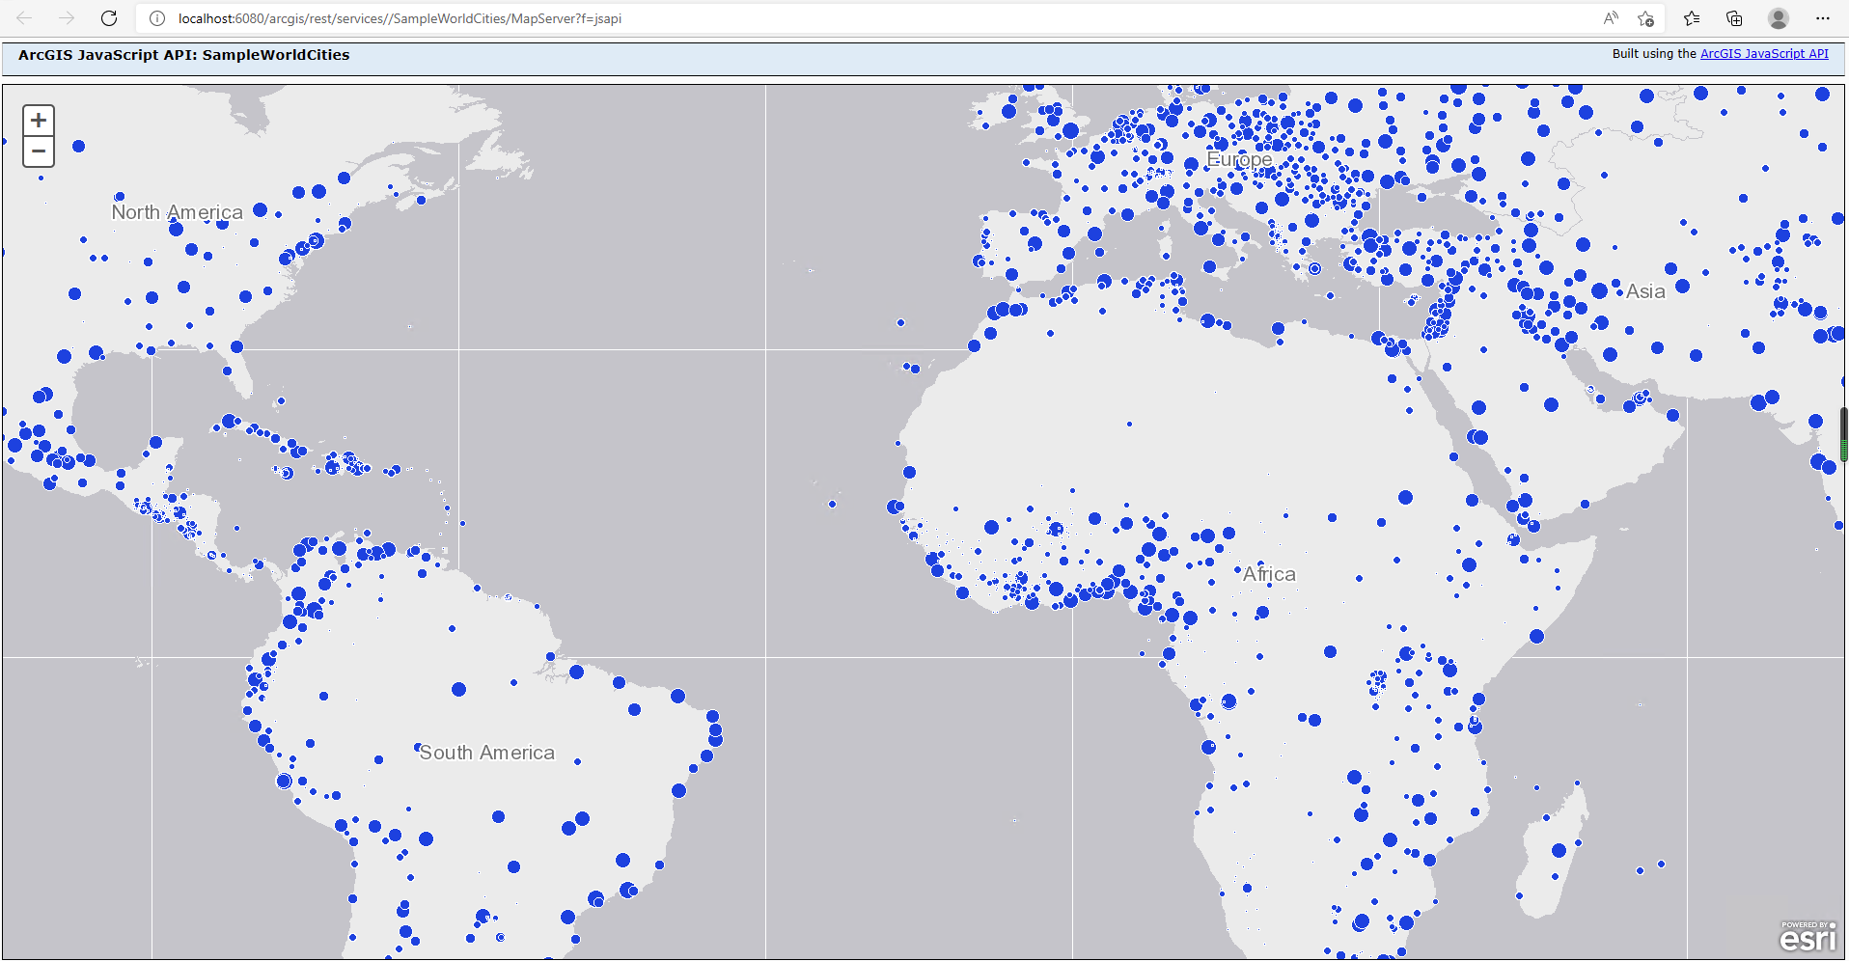Open browser Collections panel
The width and height of the screenshot is (1849, 961).
[1734, 18]
